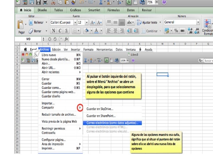Click the format painter brush icon
Image resolution: width=213 pixels, height=160 pixels.
[73, 2]
